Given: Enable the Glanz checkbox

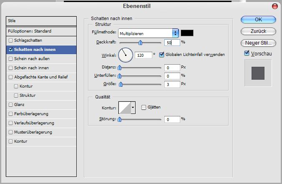Looking at the screenshot, I should [x=10, y=104].
